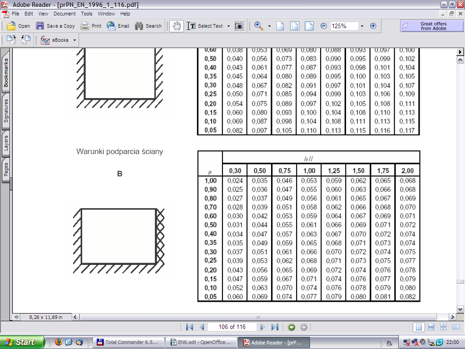Click the Snapshot camera tool

coord(239,26)
